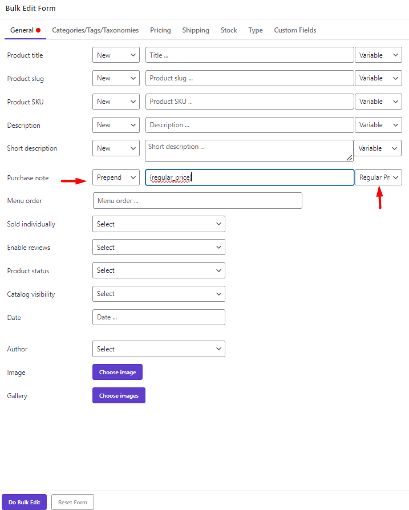Open the Prepend dropdown for Purchase note
The width and height of the screenshot is (409, 510).
116,177
